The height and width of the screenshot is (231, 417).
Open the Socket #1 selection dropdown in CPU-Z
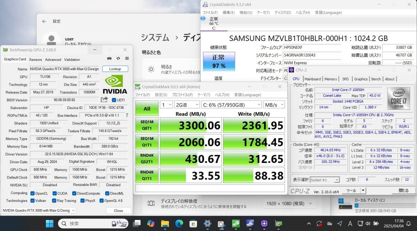(324, 180)
